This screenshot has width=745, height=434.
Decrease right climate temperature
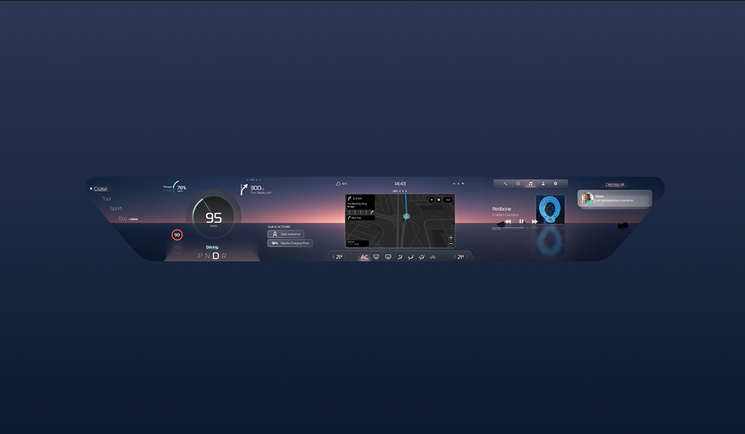click(455, 257)
